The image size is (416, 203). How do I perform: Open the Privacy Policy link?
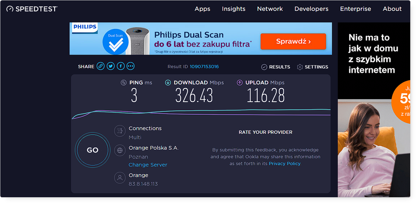[x=284, y=163]
